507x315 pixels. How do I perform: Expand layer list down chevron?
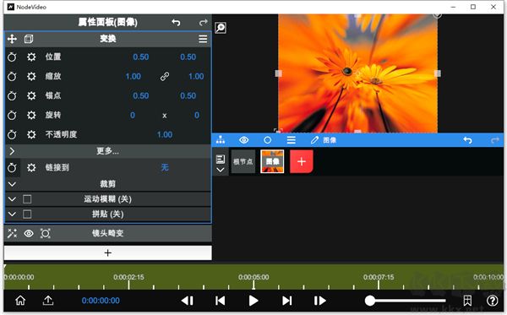coord(221,170)
